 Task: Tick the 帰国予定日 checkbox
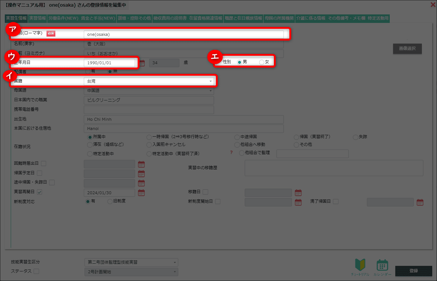pyautogui.click(x=39, y=173)
